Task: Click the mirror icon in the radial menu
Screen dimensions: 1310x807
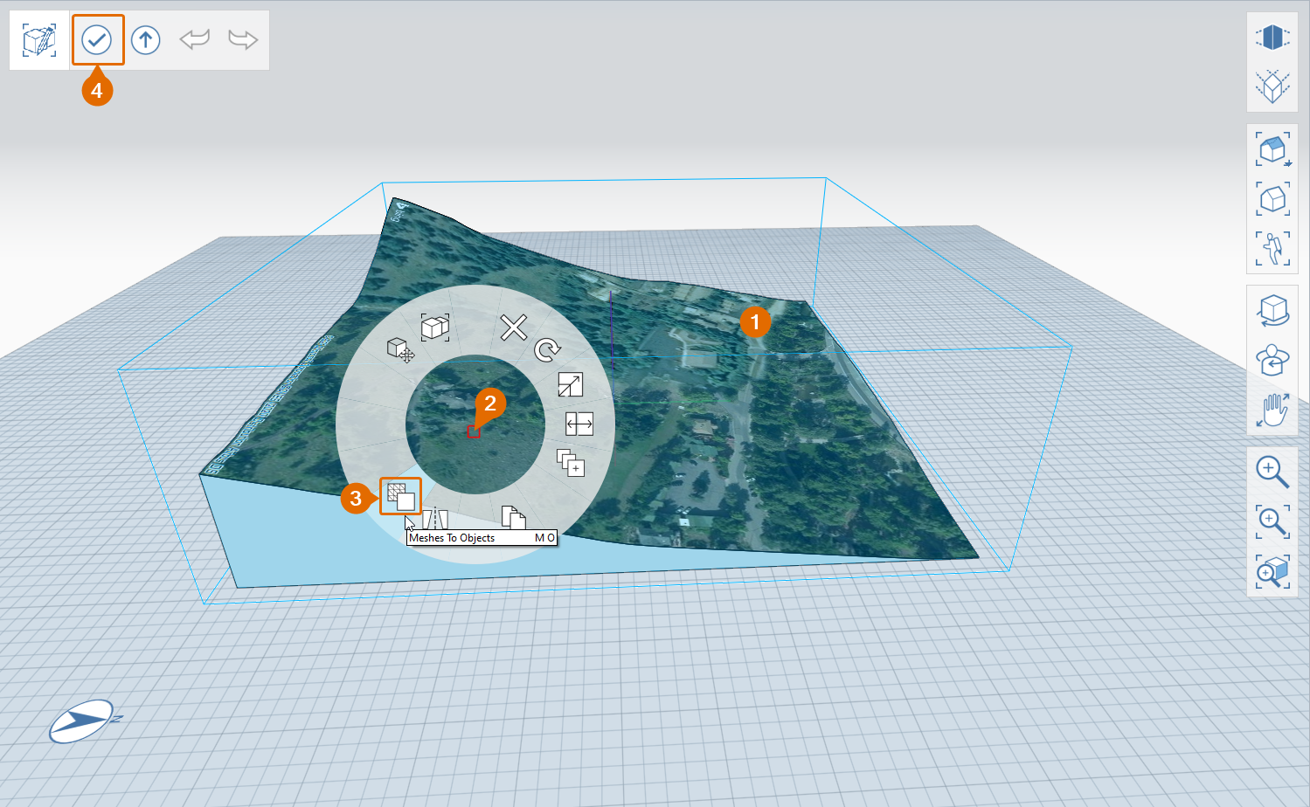Action: tap(579, 424)
